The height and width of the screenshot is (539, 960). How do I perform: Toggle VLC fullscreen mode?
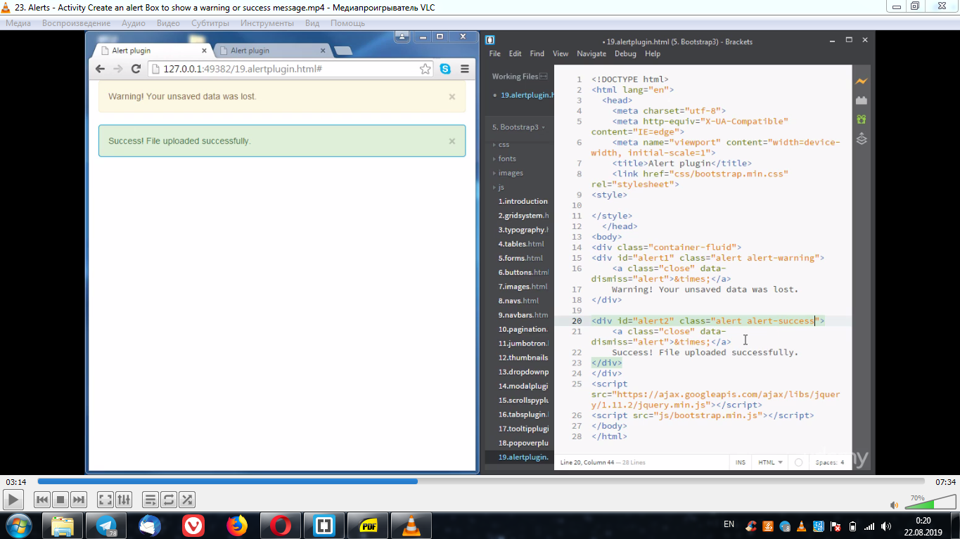click(x=105, y=500)
